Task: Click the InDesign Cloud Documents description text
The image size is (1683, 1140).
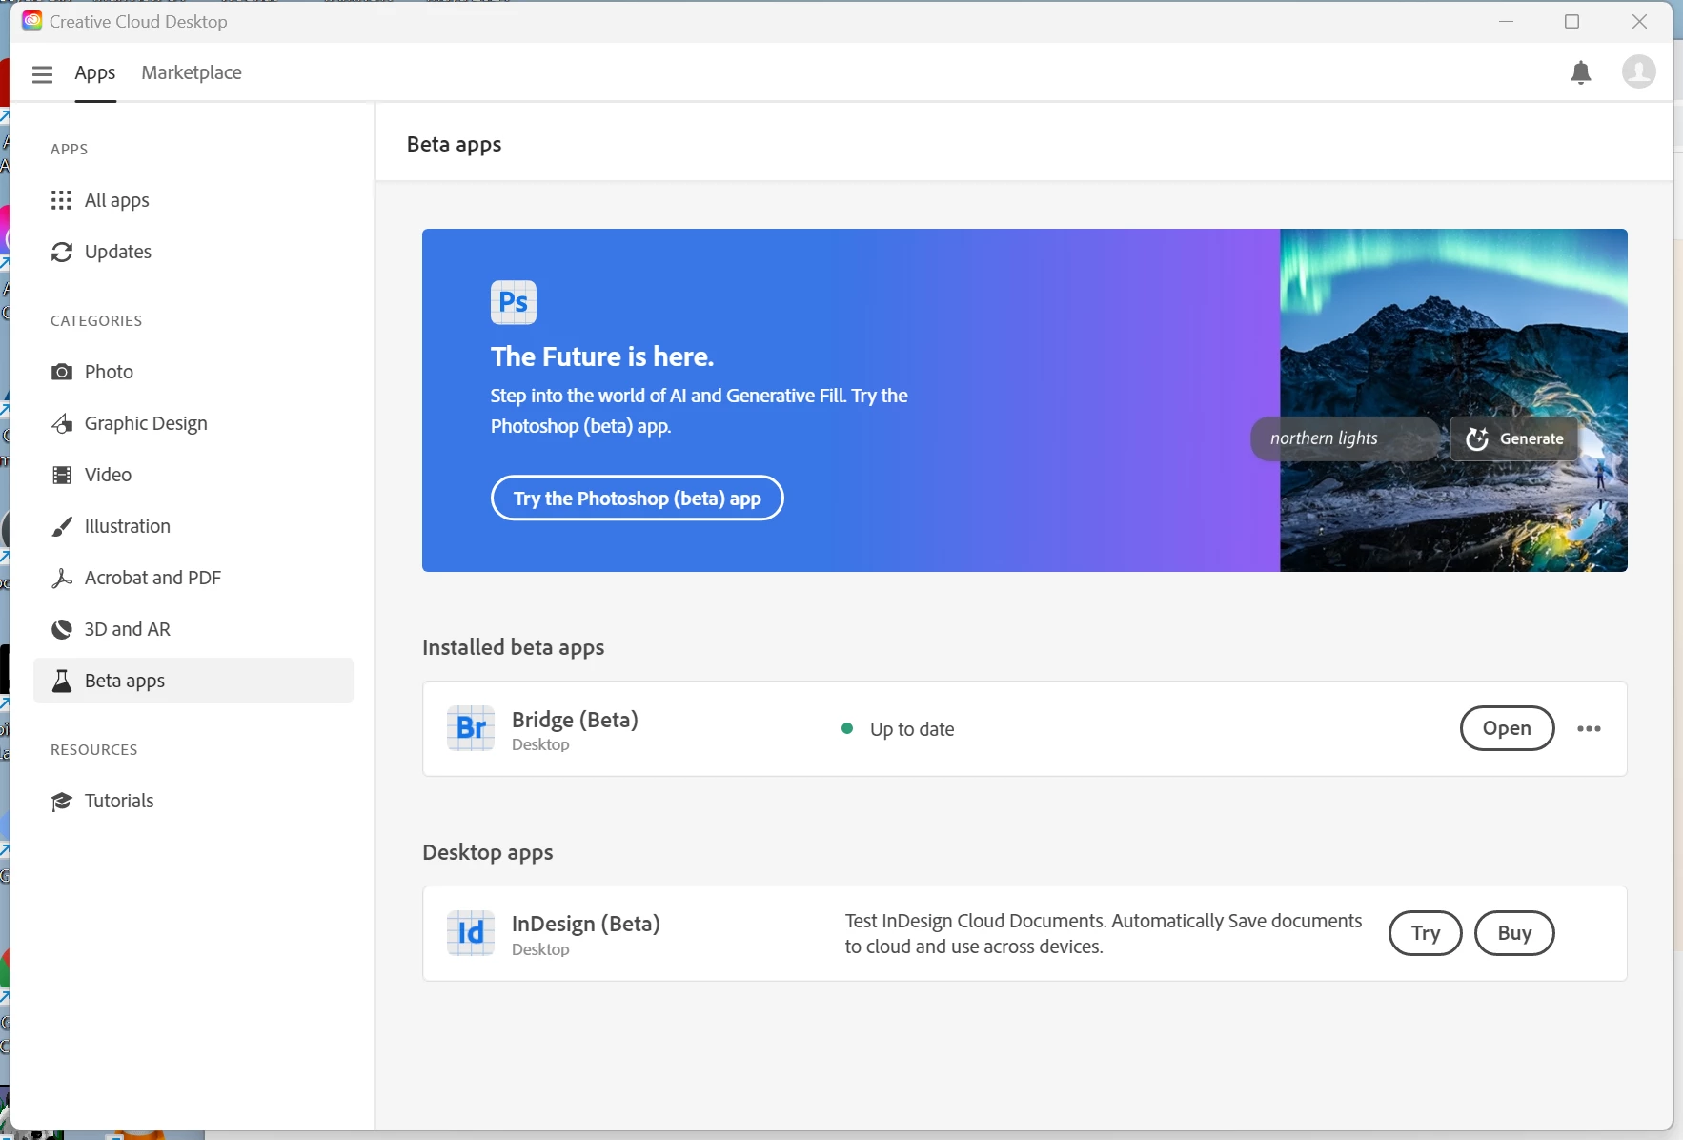Action: point(1104,933)
